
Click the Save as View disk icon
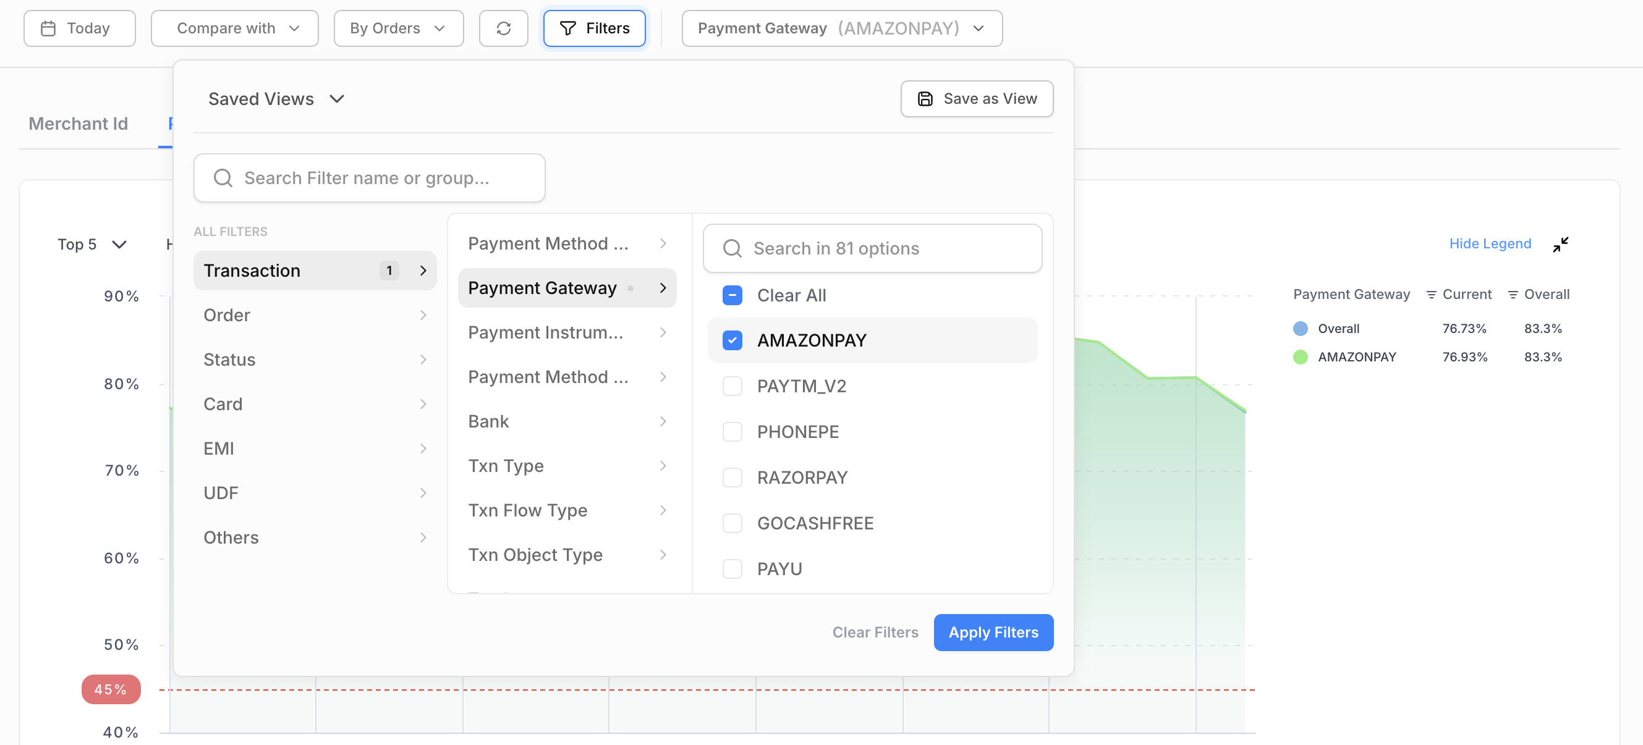(925, 99)
